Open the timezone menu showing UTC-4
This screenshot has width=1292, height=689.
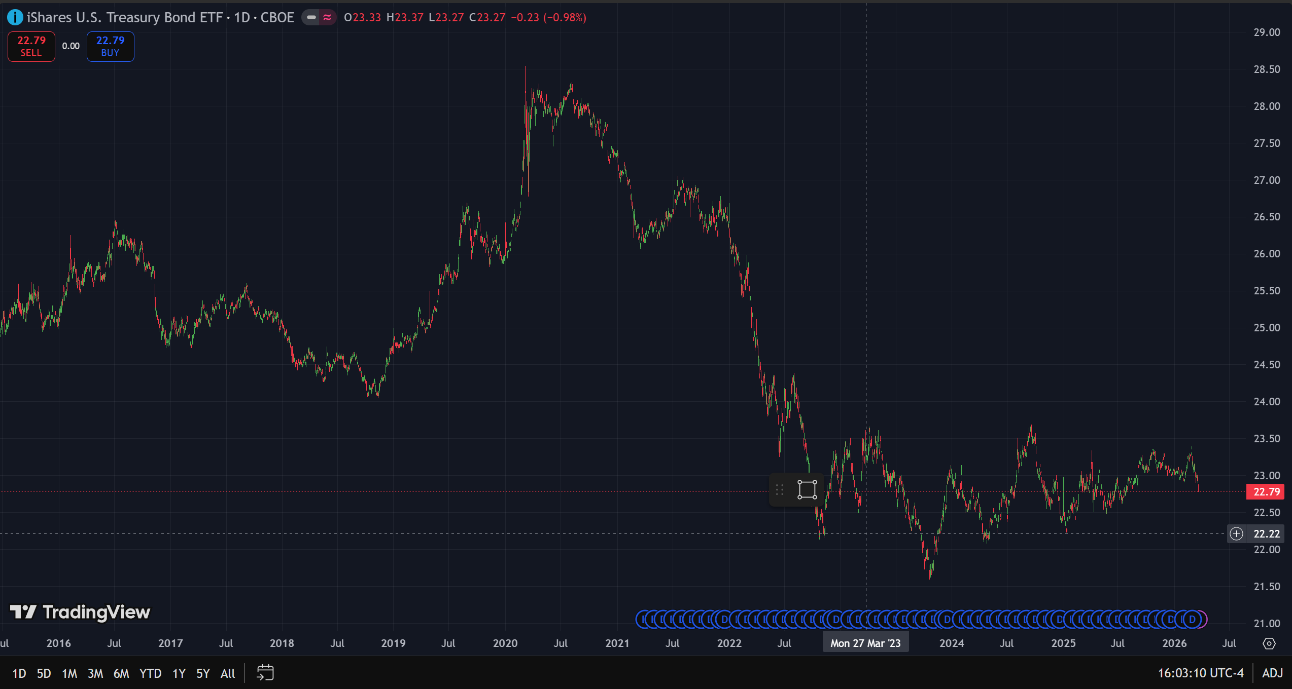[x=1200, y=673]
